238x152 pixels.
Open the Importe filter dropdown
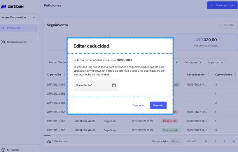[x=216, y=62]
